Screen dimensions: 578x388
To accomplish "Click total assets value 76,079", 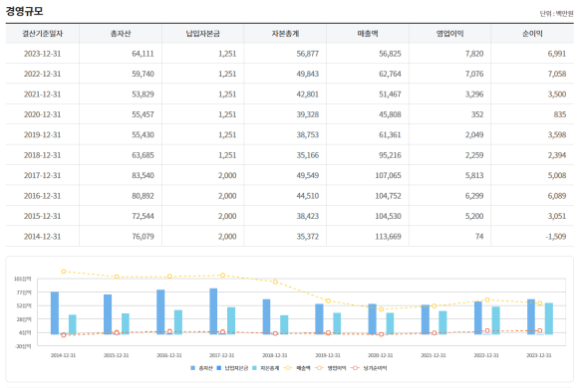I will click(x=144, y=237).
